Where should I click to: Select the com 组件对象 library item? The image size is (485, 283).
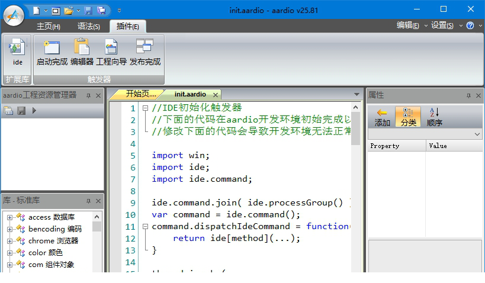[x=51, y=265]
